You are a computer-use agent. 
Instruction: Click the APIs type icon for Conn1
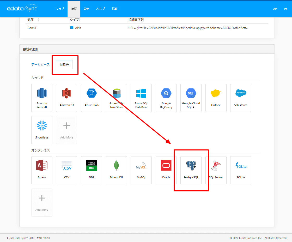[x=72, y=28]
